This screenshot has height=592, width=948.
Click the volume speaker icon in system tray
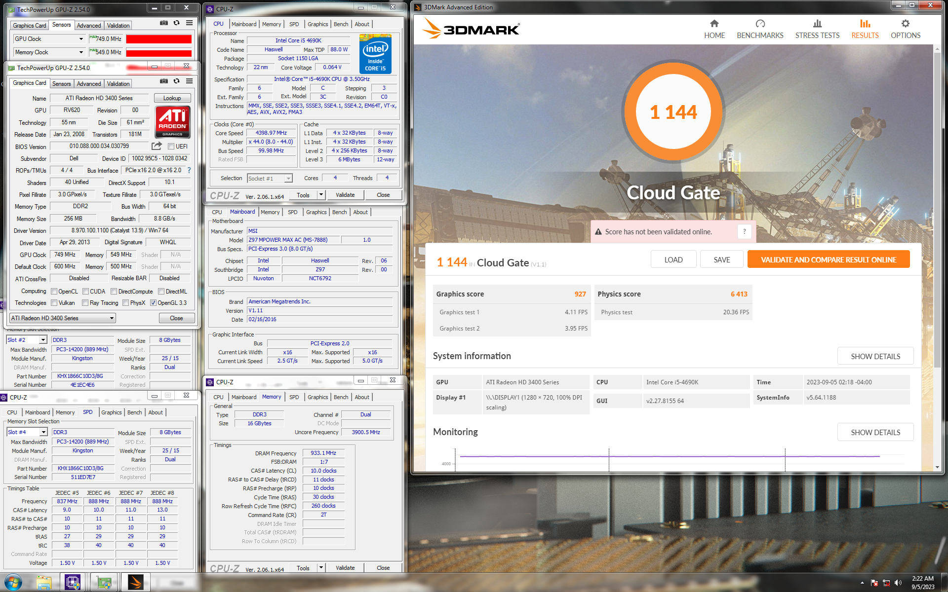point(898,583)
